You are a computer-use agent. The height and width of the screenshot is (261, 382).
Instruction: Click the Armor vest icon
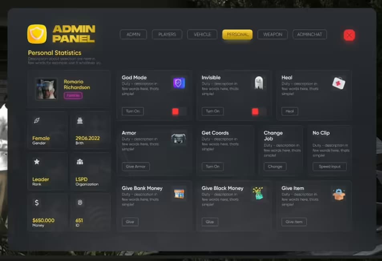(x=178, y=139)
